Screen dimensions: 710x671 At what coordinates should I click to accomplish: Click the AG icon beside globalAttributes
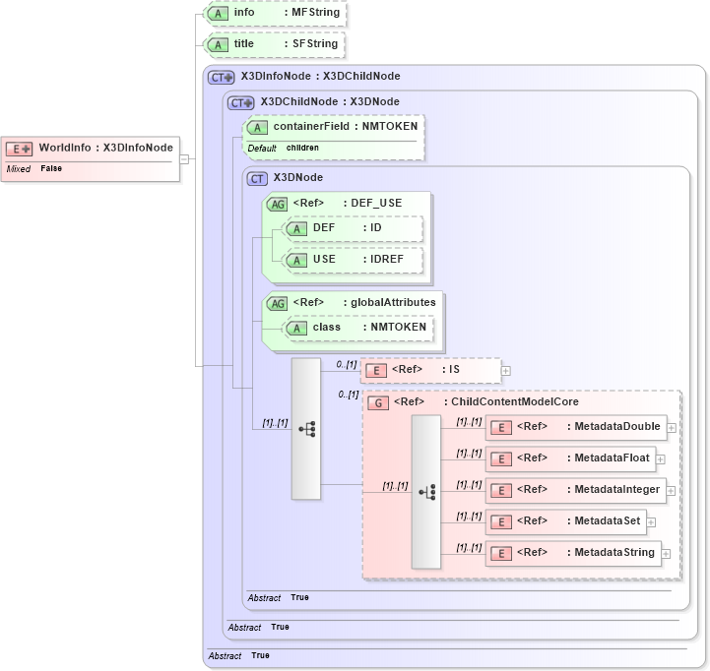click(277, 304)
